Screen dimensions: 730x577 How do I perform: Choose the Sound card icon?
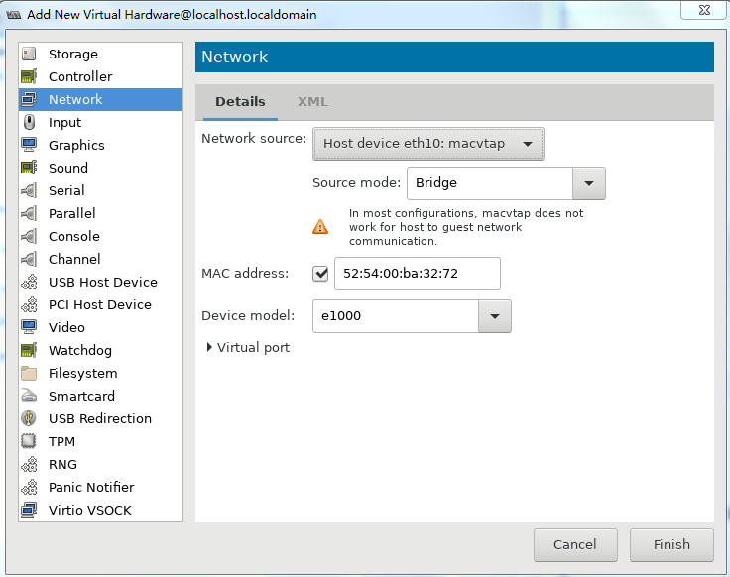click(29, 168)
